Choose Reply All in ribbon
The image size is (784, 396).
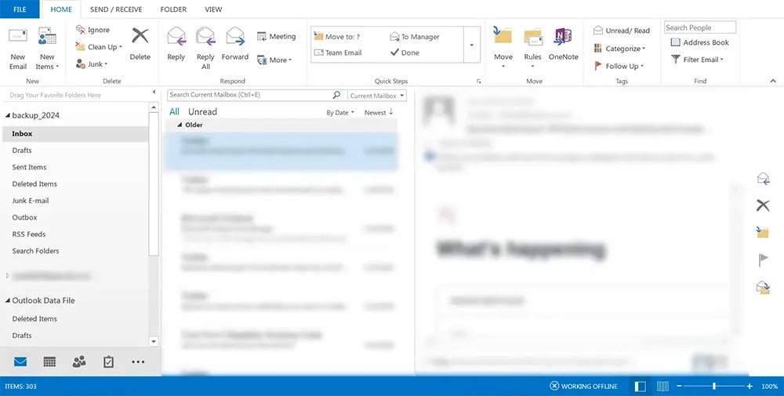pyautogui.click(x=205, y=49)
